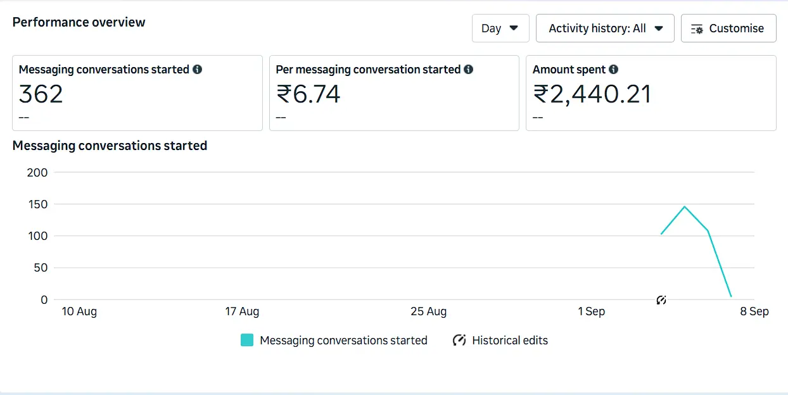Open the Messaging conversations started info tooltip
Image resolution: width=788 pixels, height=395 pixels.
pos(198,70)
